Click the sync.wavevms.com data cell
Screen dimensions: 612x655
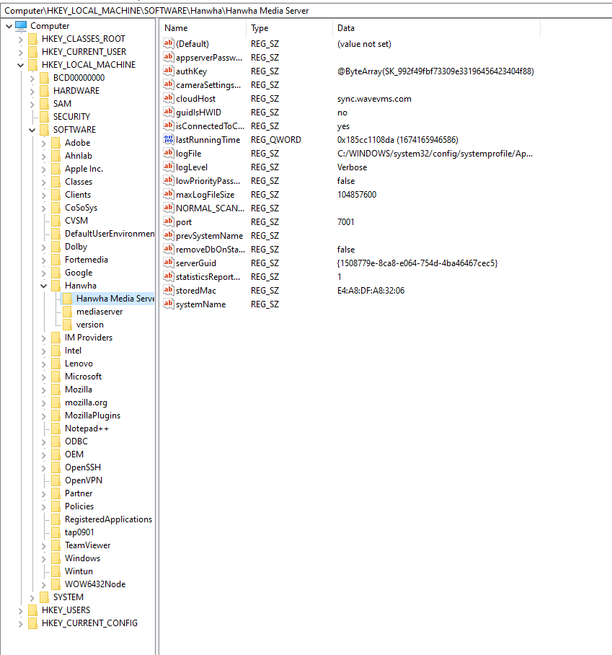tap(374, 99)
